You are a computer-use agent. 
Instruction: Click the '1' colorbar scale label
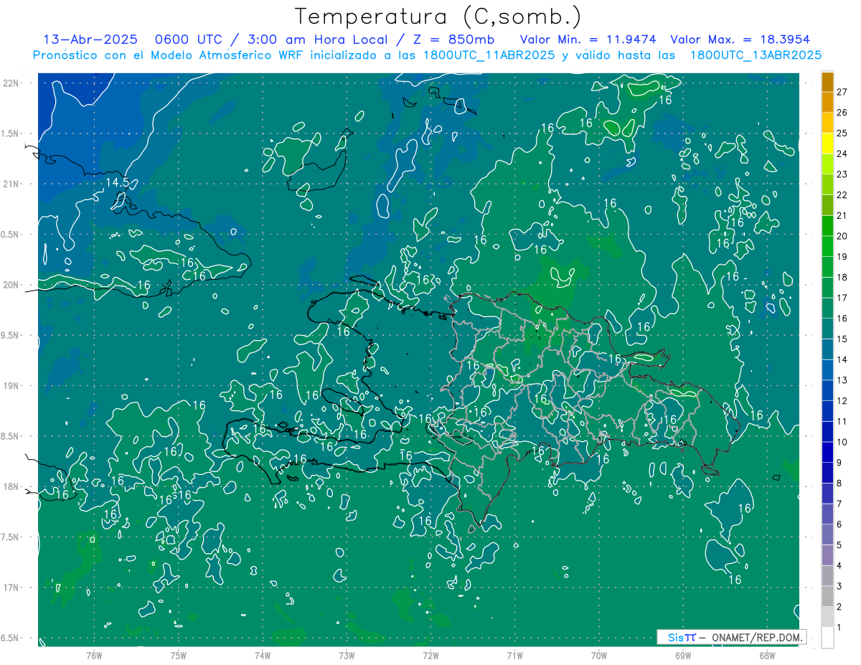pyautogui.click(x=839, y=628)
